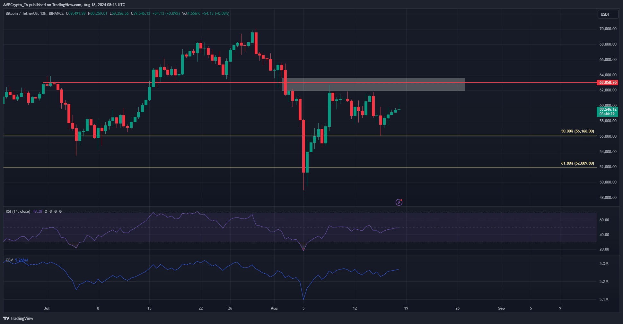
Task: Click the L59,256.56 low value in header
Action: (119, 13)
